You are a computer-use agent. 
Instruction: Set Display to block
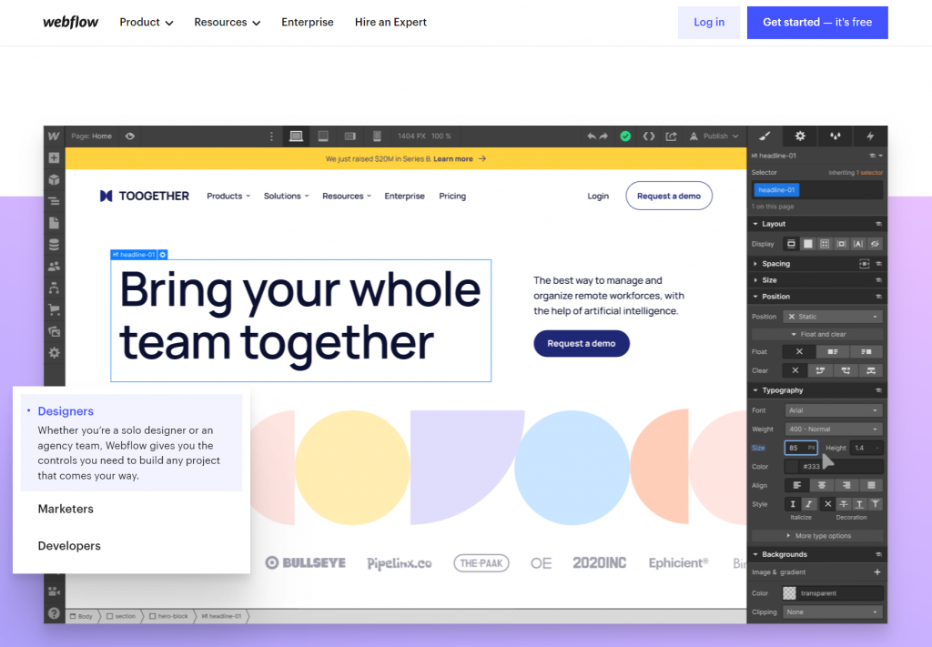(x=791, y=244)
